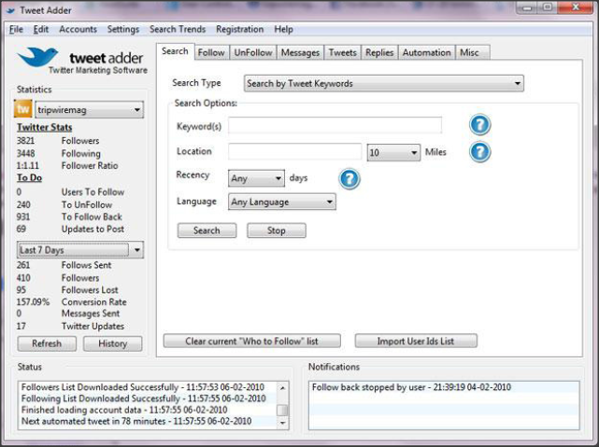This screenshot has height=447, width=599.
Task: Open the Settings menu
Action: coord(123,29)
